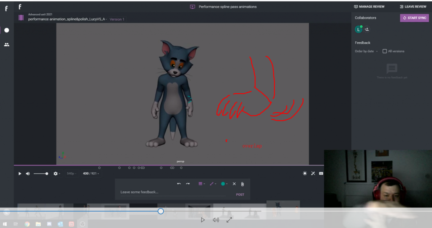Screen dimensions: 432x228
Task: Open the brush tool dropdown
Action: point(213,184)
